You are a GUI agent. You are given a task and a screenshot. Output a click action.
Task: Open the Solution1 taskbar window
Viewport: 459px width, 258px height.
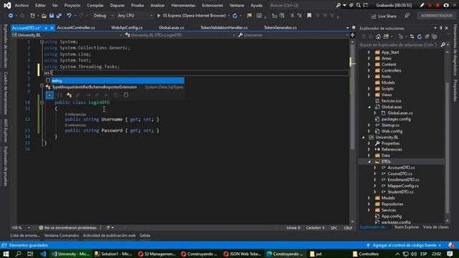(x=113, y=254)
